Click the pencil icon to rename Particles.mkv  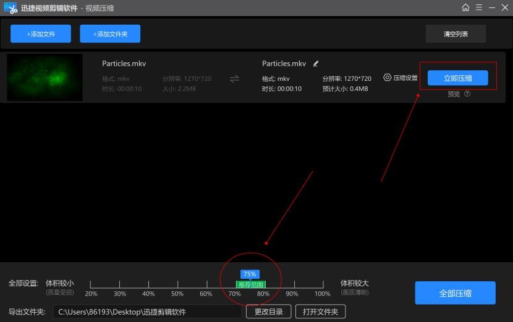[x=316, y=64]
